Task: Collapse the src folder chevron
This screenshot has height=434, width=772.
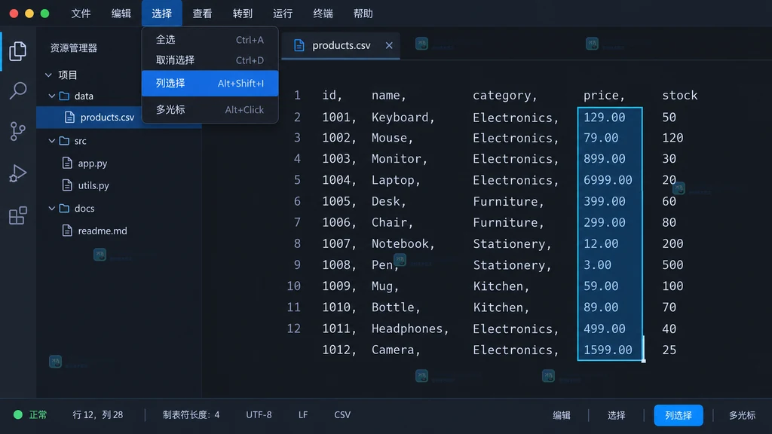Action: [52, 141]
